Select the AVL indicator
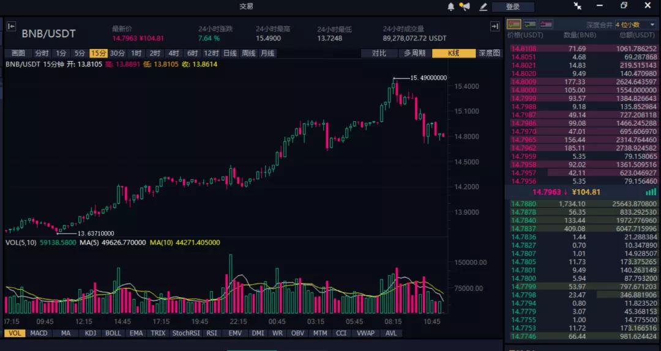661x351 pixels. tap(391, 333)
